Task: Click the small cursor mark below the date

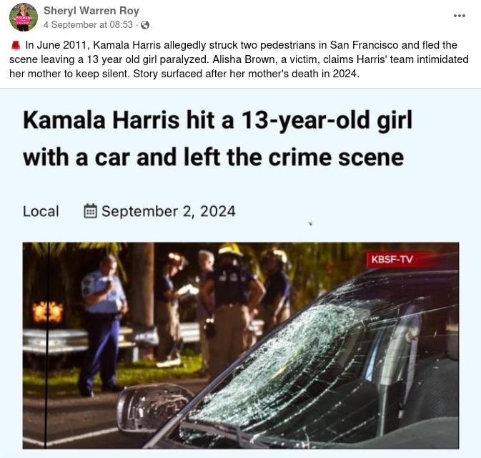Action: click(x=310, y=223)
